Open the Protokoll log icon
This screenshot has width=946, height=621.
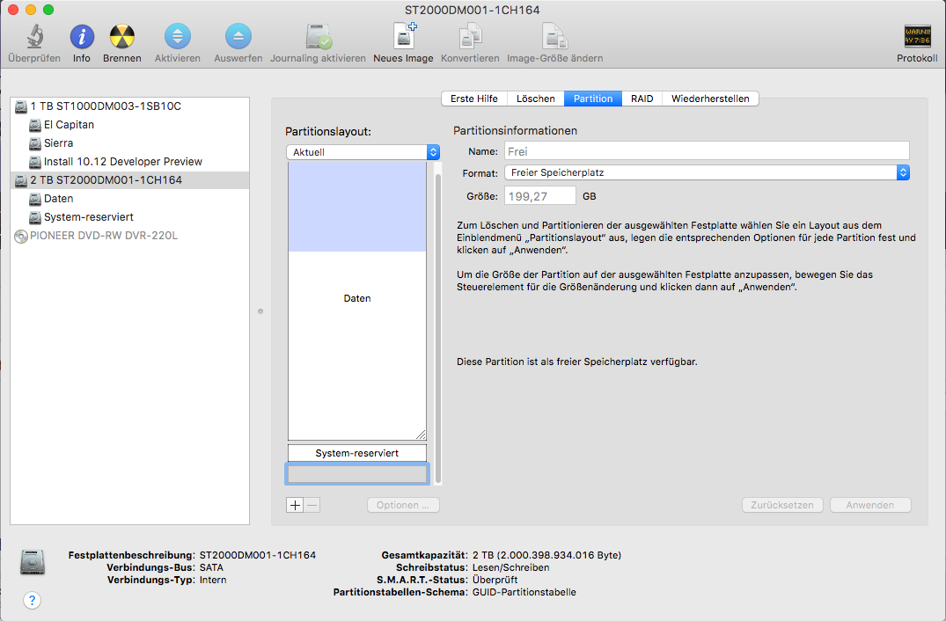click(917, 37)
